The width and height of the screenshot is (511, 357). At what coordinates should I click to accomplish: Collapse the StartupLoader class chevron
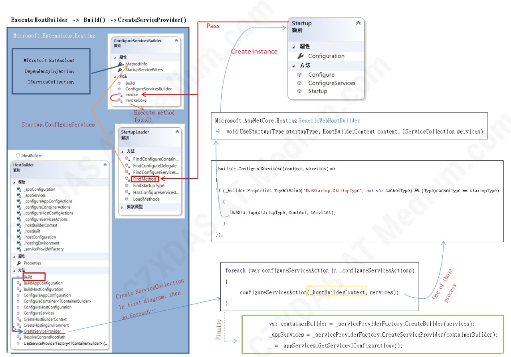[178, 132]
